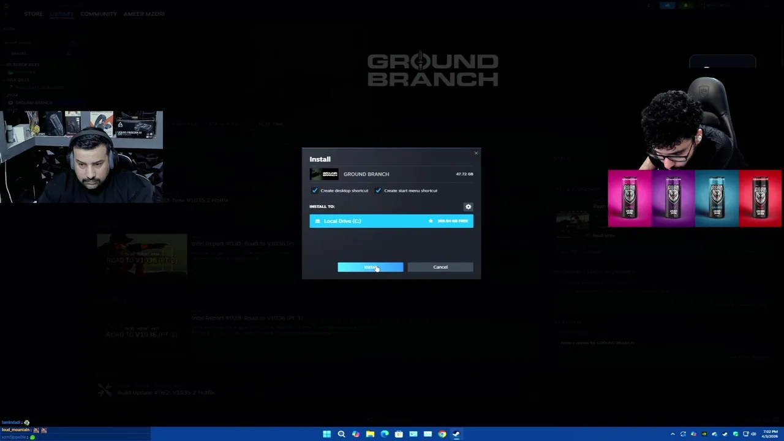Click the volume icon in system tray

(x=753, y=434)
